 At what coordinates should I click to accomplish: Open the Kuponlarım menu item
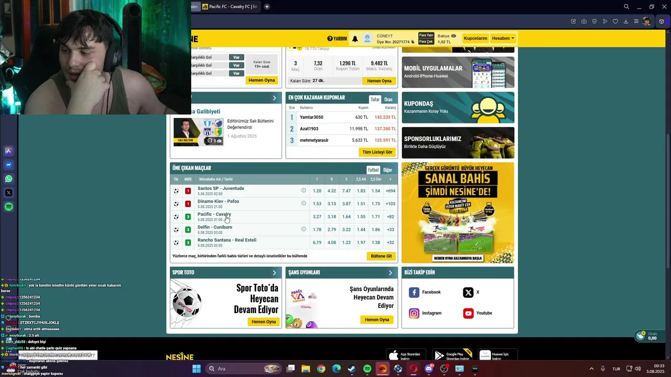point(475,38)
